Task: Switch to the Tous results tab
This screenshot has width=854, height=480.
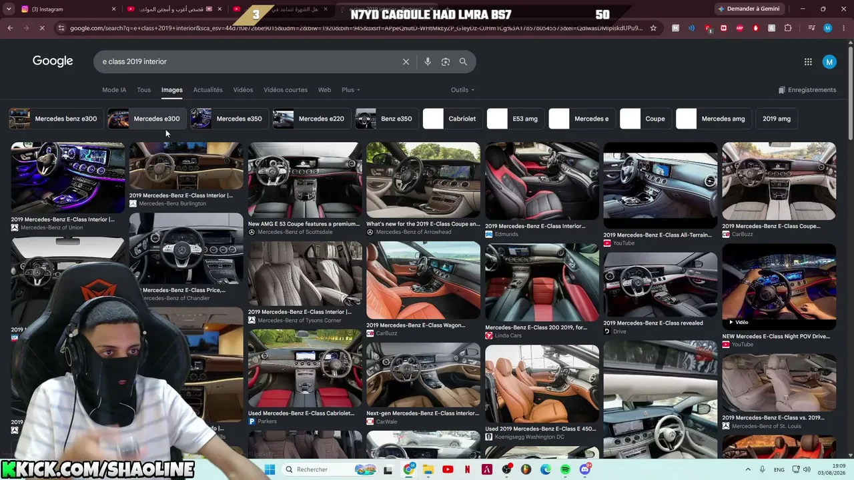Action: [x=144, y=90]
